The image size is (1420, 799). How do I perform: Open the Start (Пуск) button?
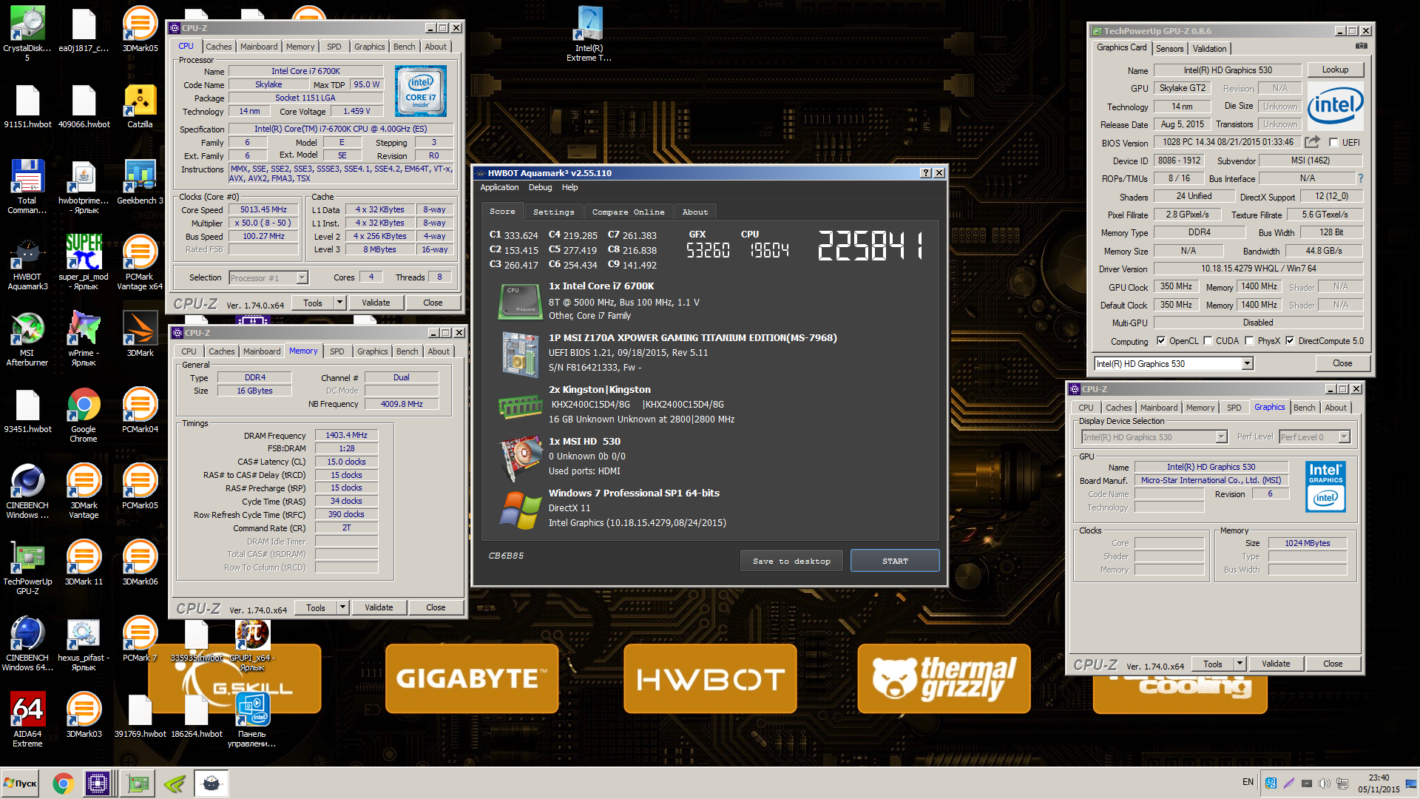pos(21,783)
